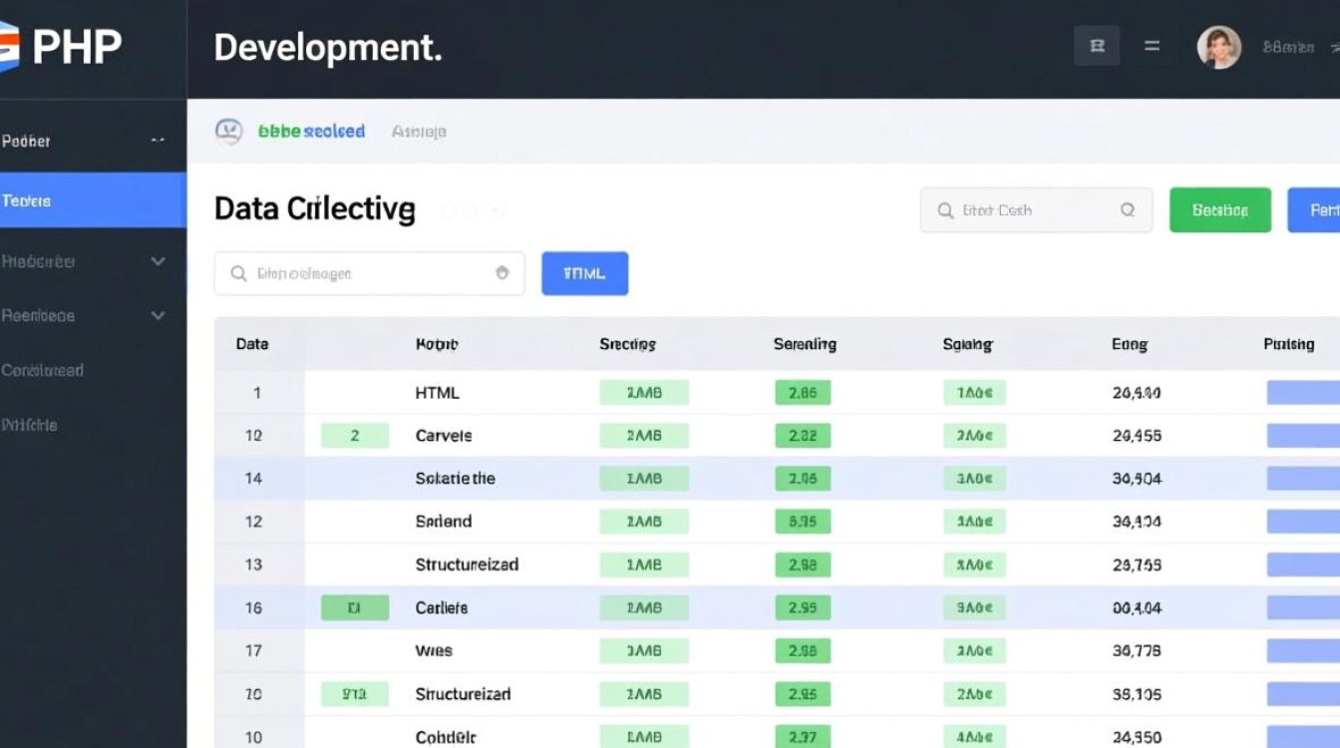Open the user profile avatar
Screen dimensions: 1340x748
(x=1218, y=47)
